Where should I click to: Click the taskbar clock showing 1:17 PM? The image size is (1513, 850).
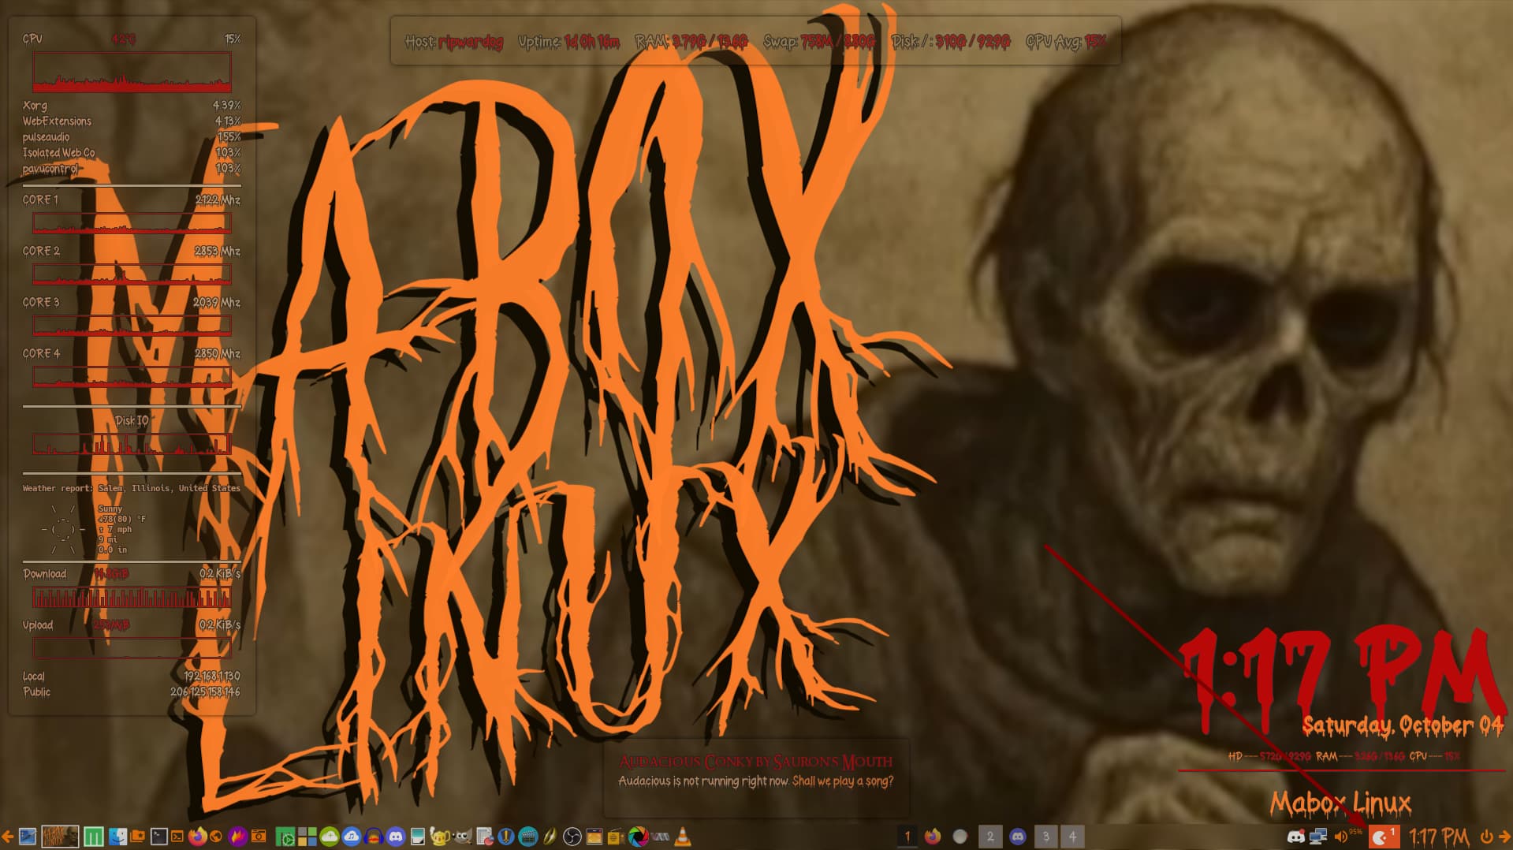1438,837
